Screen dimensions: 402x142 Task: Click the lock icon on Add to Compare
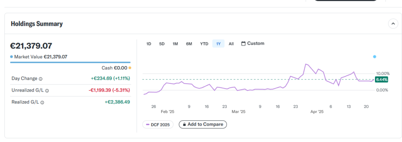point(184,125)
